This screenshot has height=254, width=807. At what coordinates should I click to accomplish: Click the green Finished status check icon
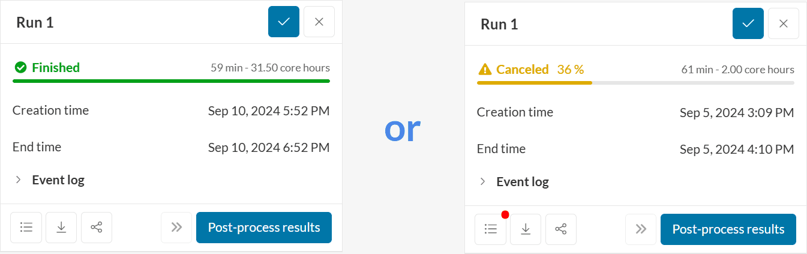(20, 68)
